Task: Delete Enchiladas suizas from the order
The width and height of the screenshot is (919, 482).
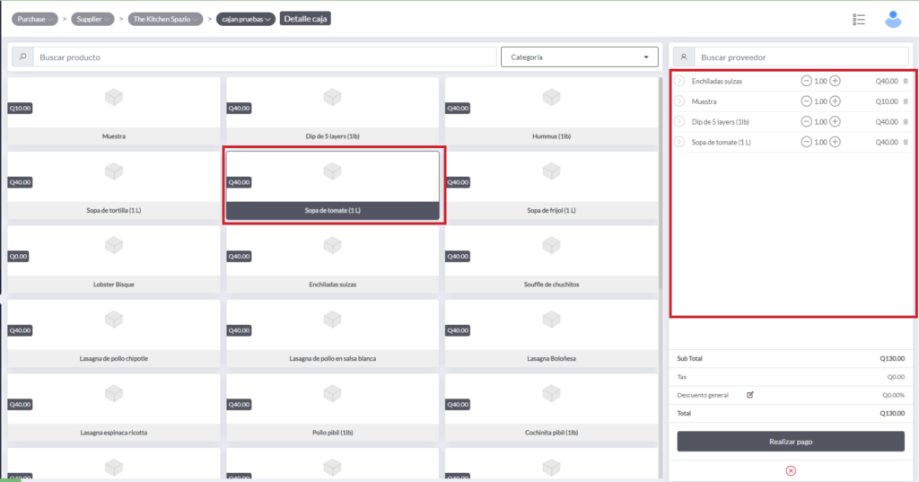Action: (905, 81)
